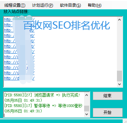127x123 pixels.
Task: Click the log panel's scroll down arrow
Action: click(86, 114)
